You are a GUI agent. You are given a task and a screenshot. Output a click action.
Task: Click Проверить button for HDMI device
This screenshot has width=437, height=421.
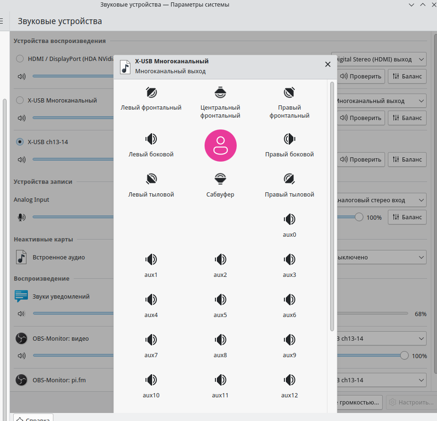(360, 77)
